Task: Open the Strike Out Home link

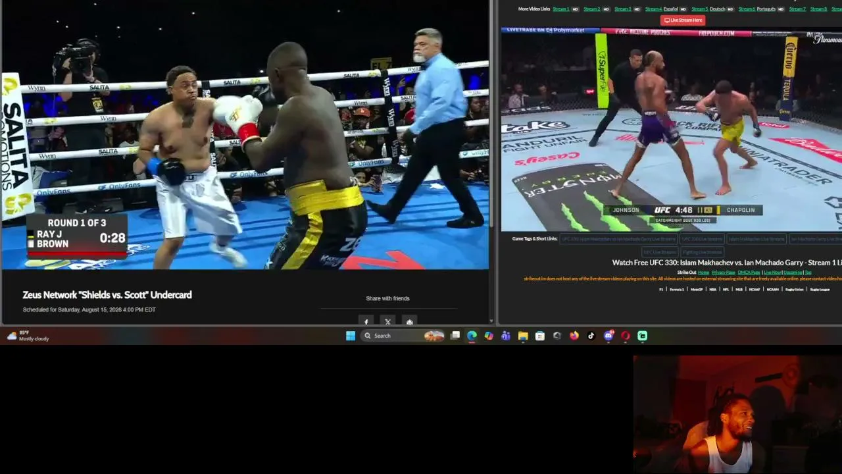Action: tap(703, 273)
